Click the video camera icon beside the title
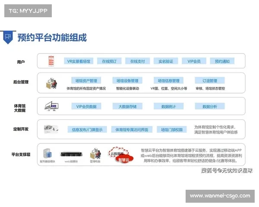 (8, 37)
